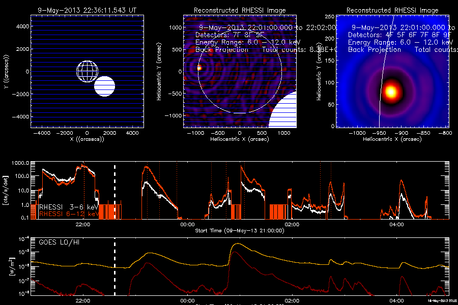Click the "02:00" tick label under RHESSI light curve

(x=292, y=225)
